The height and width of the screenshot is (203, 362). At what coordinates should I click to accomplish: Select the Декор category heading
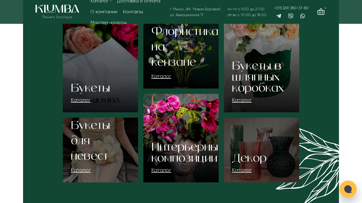point(249,158)
